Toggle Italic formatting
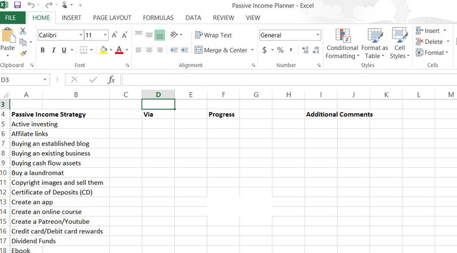Image resolution: width=457 pixels, height=253 pixels. point(54,50)
